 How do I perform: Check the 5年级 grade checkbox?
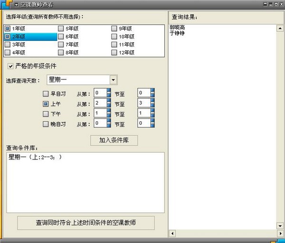61,29
